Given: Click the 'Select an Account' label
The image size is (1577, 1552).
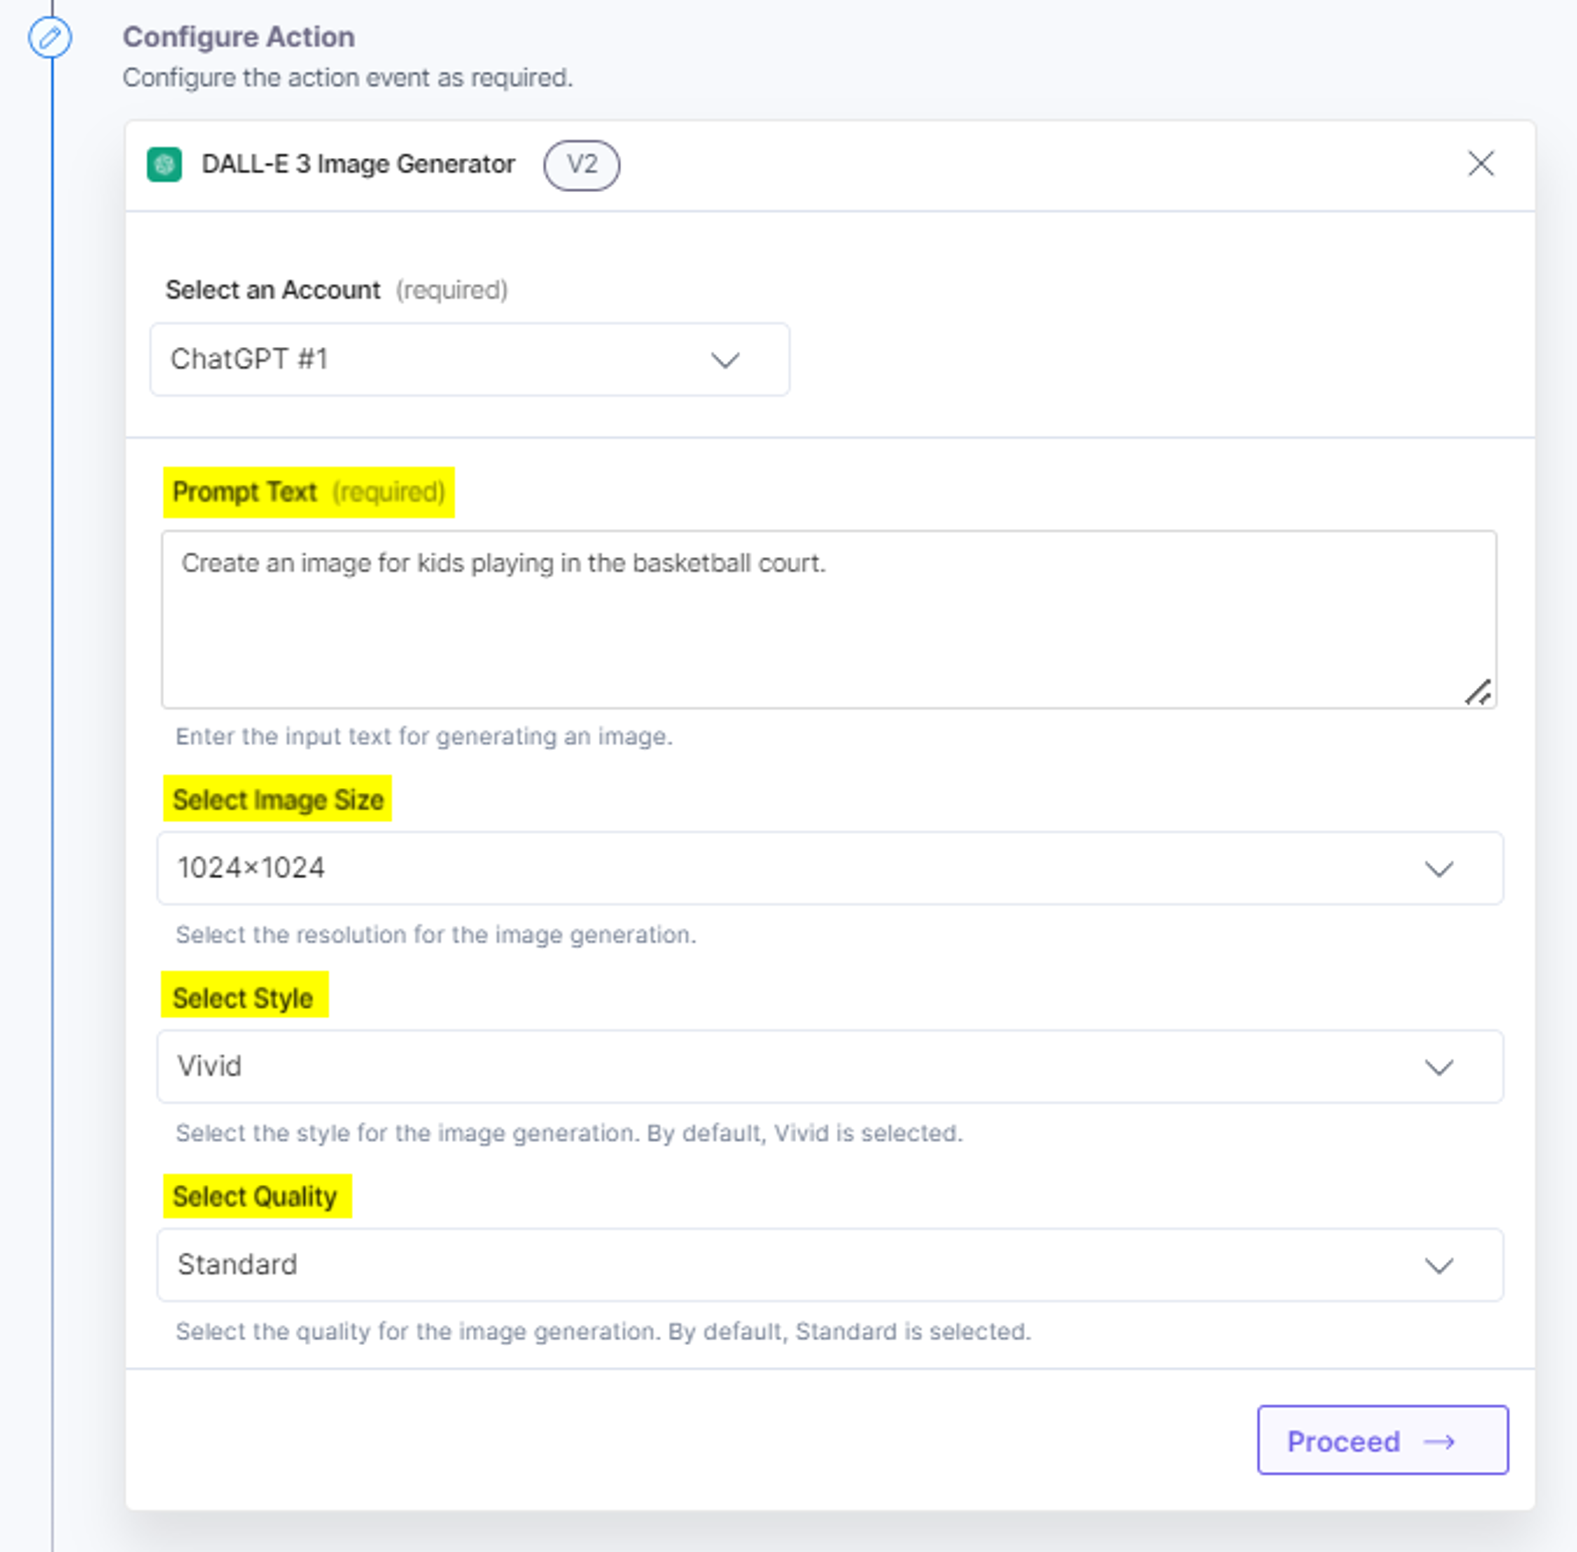Looking at the screenshot, I should pyautogui.click(x=273, y=290).
